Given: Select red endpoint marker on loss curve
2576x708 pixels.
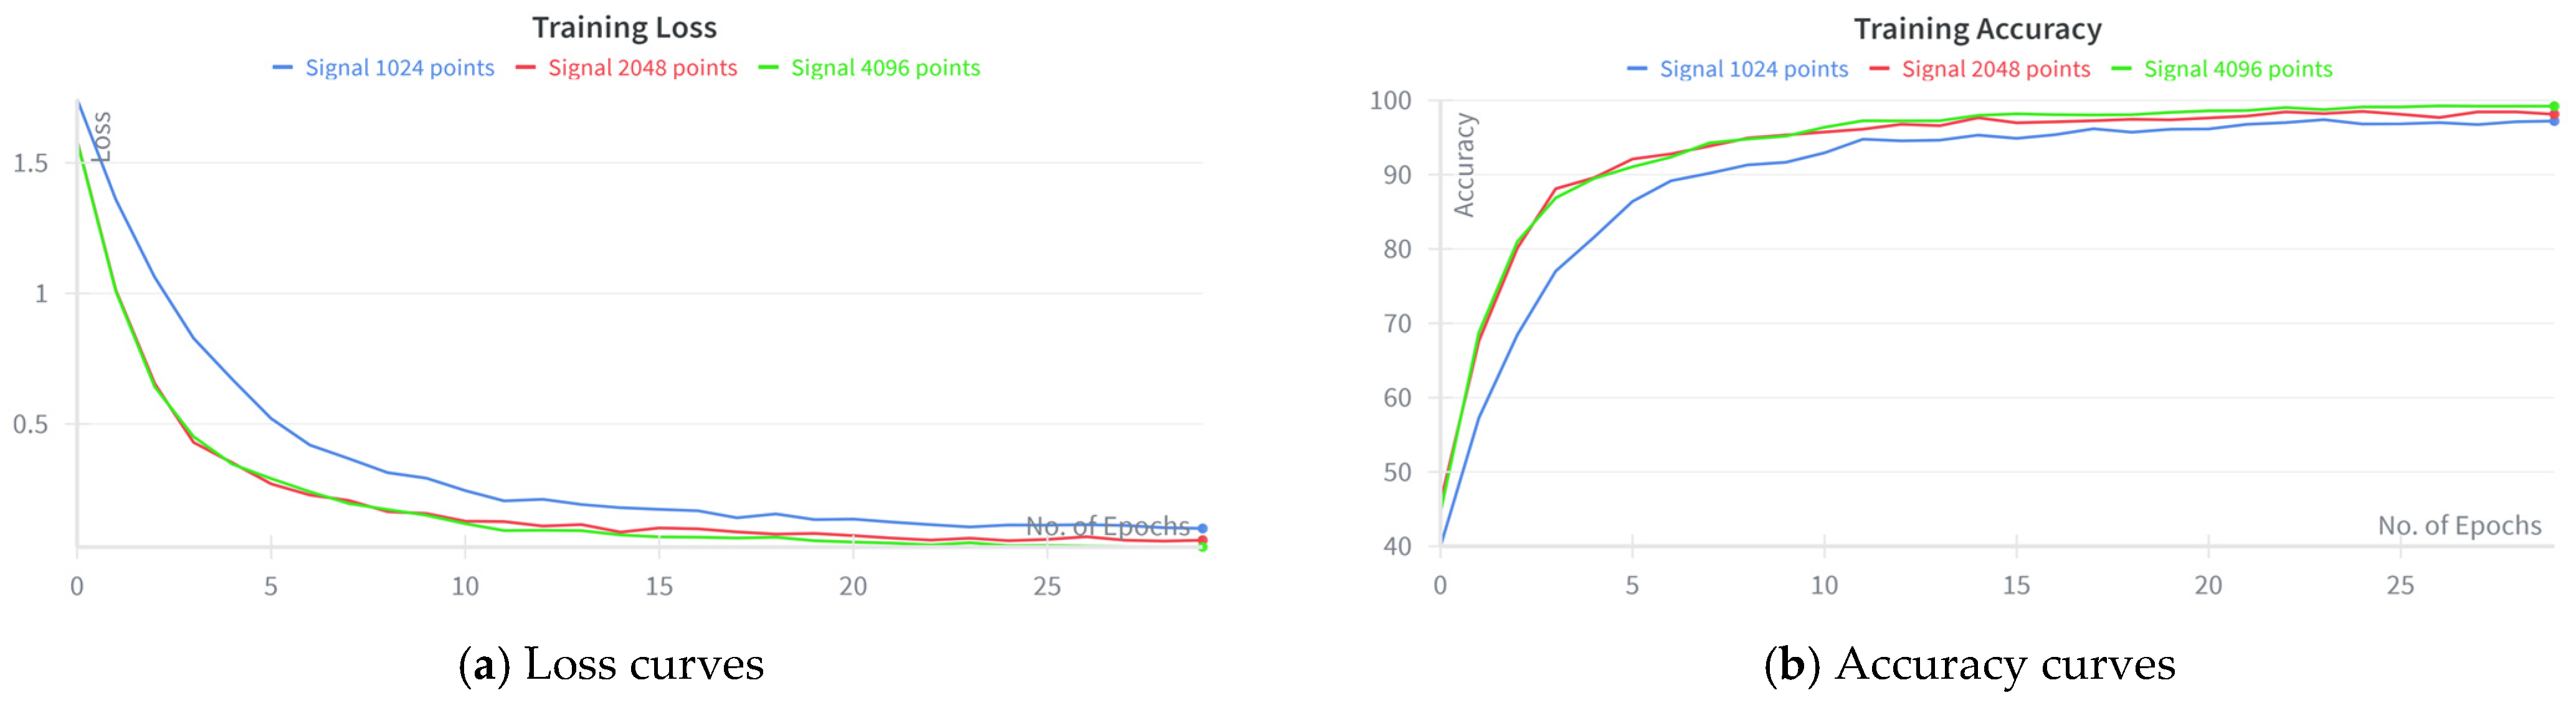Looking at the screenshot, I should coord(1202,540).
